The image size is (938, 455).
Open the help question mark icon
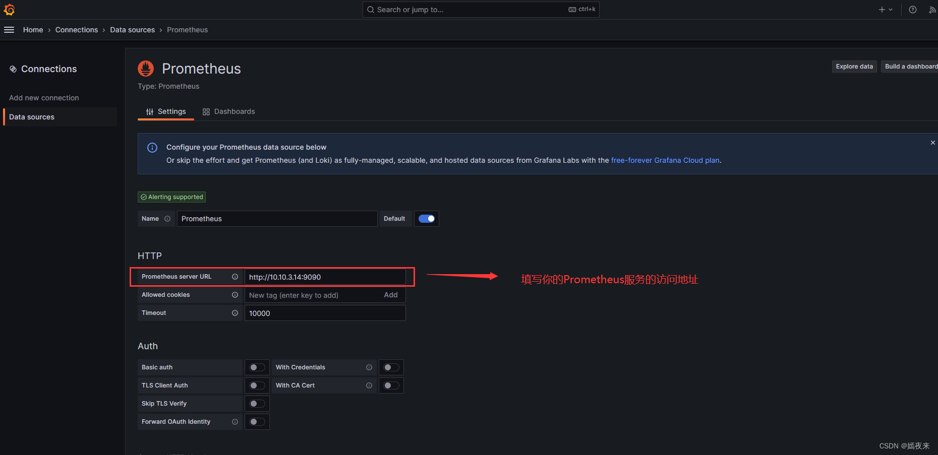tap(913, 10)
